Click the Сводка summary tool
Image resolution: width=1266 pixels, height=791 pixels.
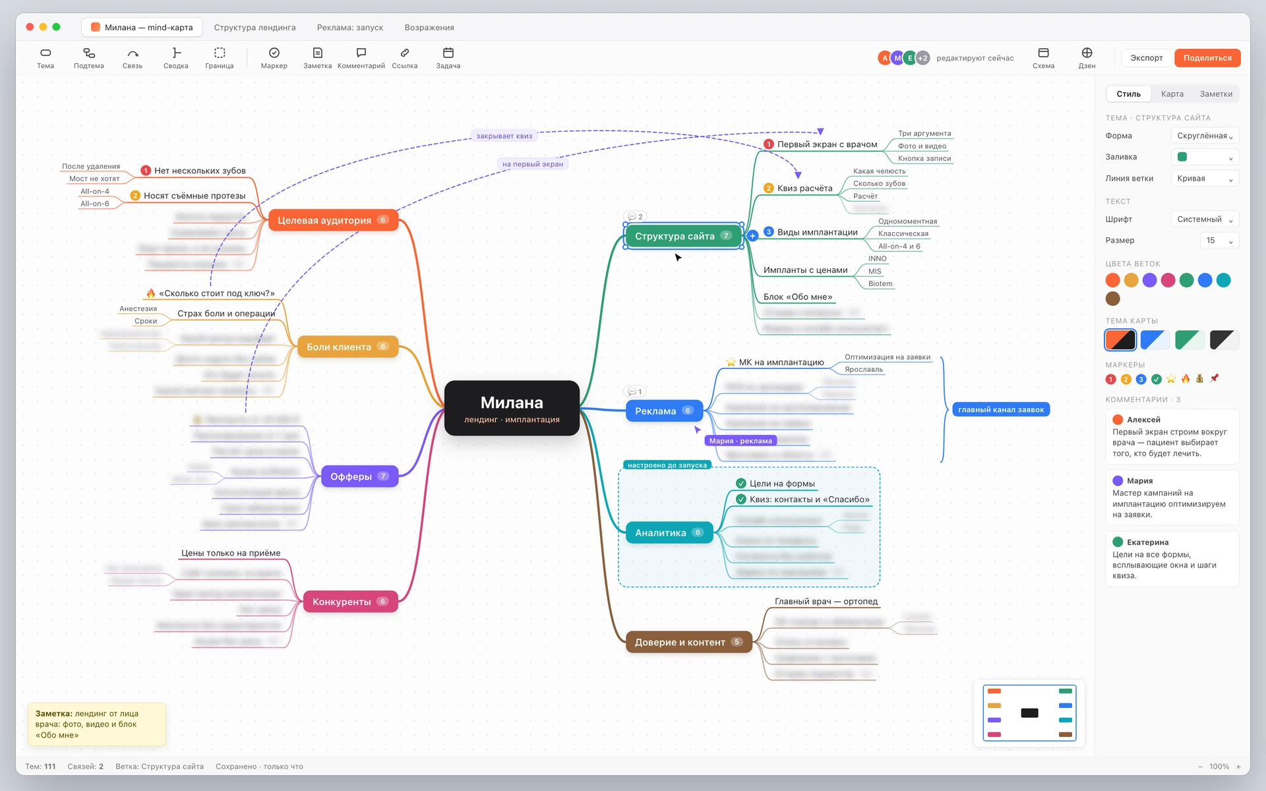[176, 58]
